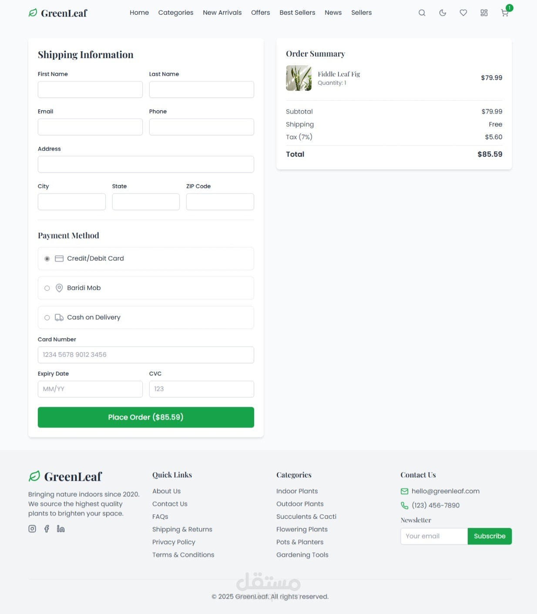The image size is (537, 614).
Task: Open the shopping cart icon
Action: click(505, 13)
